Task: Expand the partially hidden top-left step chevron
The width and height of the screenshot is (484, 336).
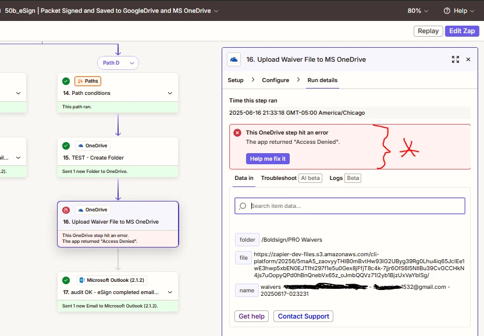Action: (18, 93)
